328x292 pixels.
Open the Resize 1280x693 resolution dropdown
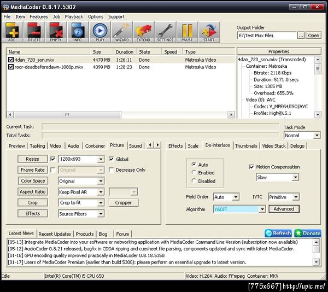coord(101,159)
